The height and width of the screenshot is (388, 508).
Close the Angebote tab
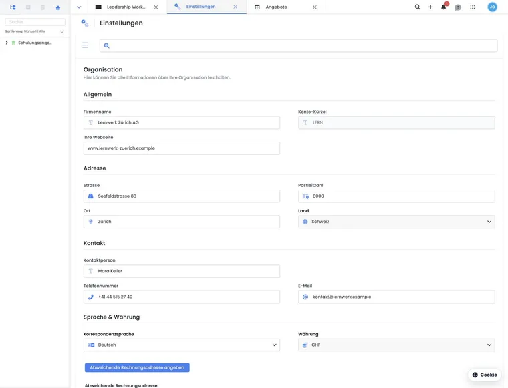pyautogui.click(x=315, y=7)
